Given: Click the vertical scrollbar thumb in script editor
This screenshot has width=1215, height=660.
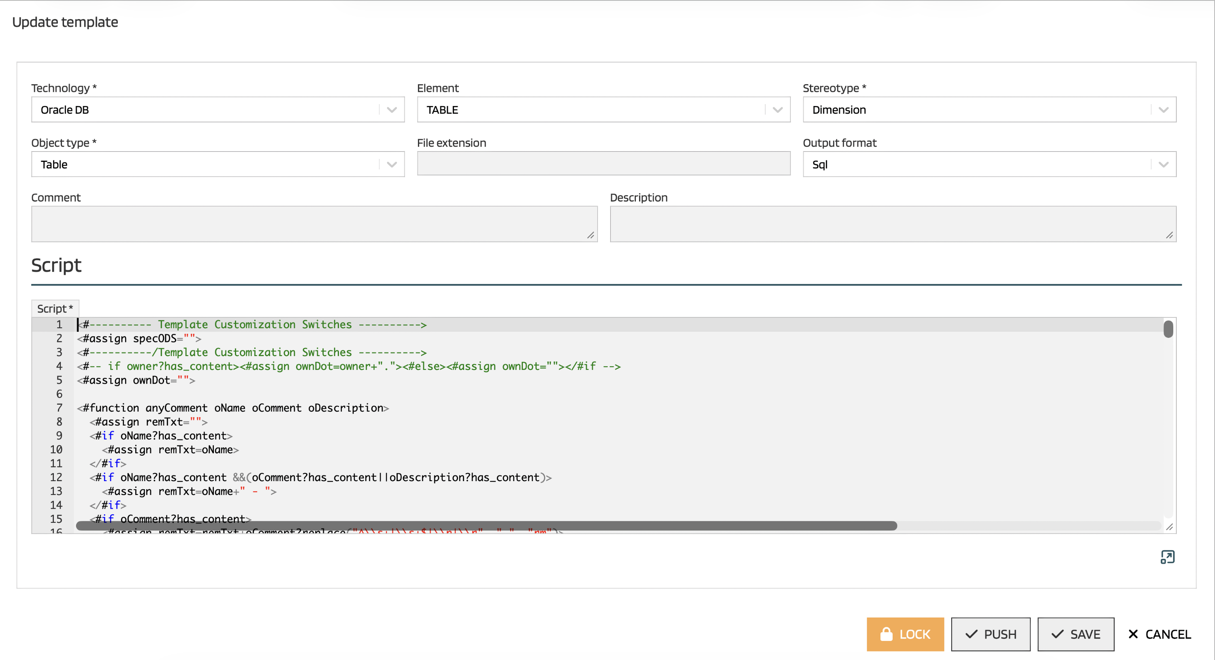Looking at the screenshot, I should [x=1168, y=329].
